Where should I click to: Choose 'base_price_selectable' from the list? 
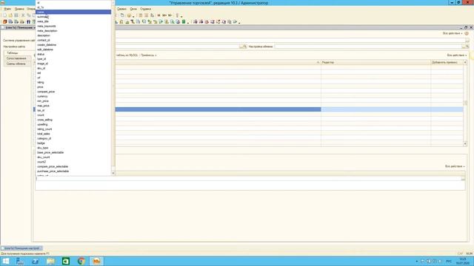click(x=50, y=153)
